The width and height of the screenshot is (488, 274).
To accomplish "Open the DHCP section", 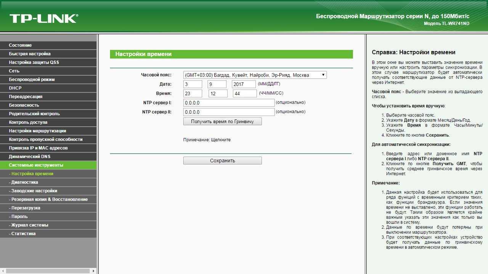I will point(48,88).
